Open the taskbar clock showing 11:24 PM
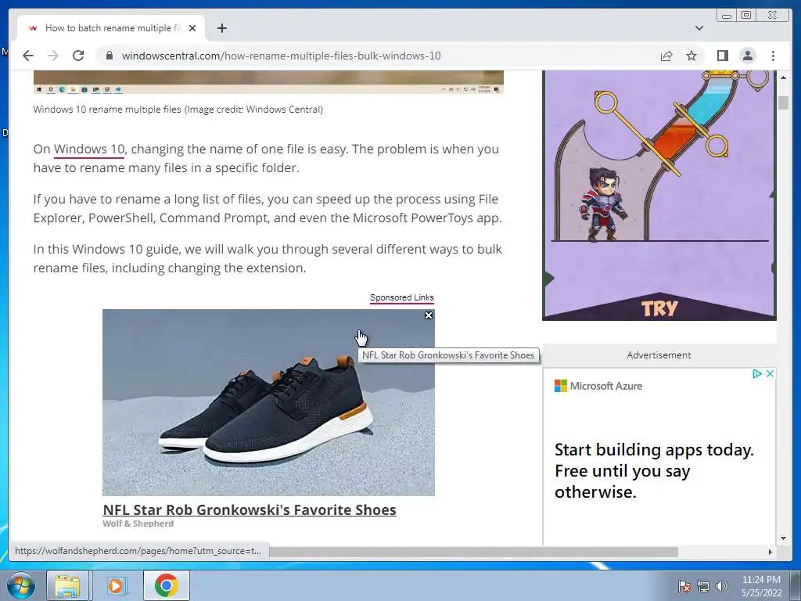Image resolution: width=801 pixels, height=601 pixels. pyautogui.click(x=761, y=586)
